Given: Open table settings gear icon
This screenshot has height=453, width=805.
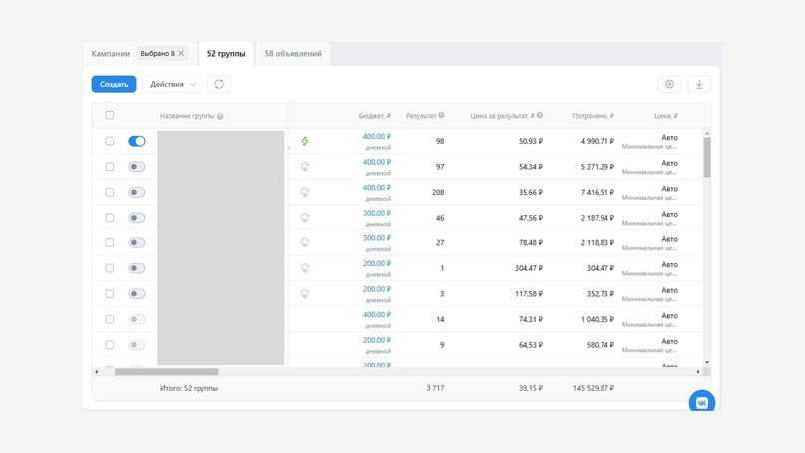Looking at the screenshot, I should tap(669, 84).
